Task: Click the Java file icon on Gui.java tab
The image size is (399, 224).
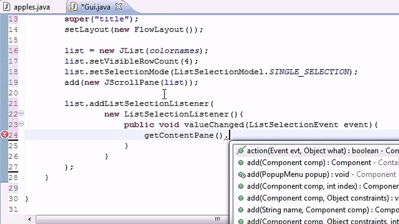Action: (74, 7)
